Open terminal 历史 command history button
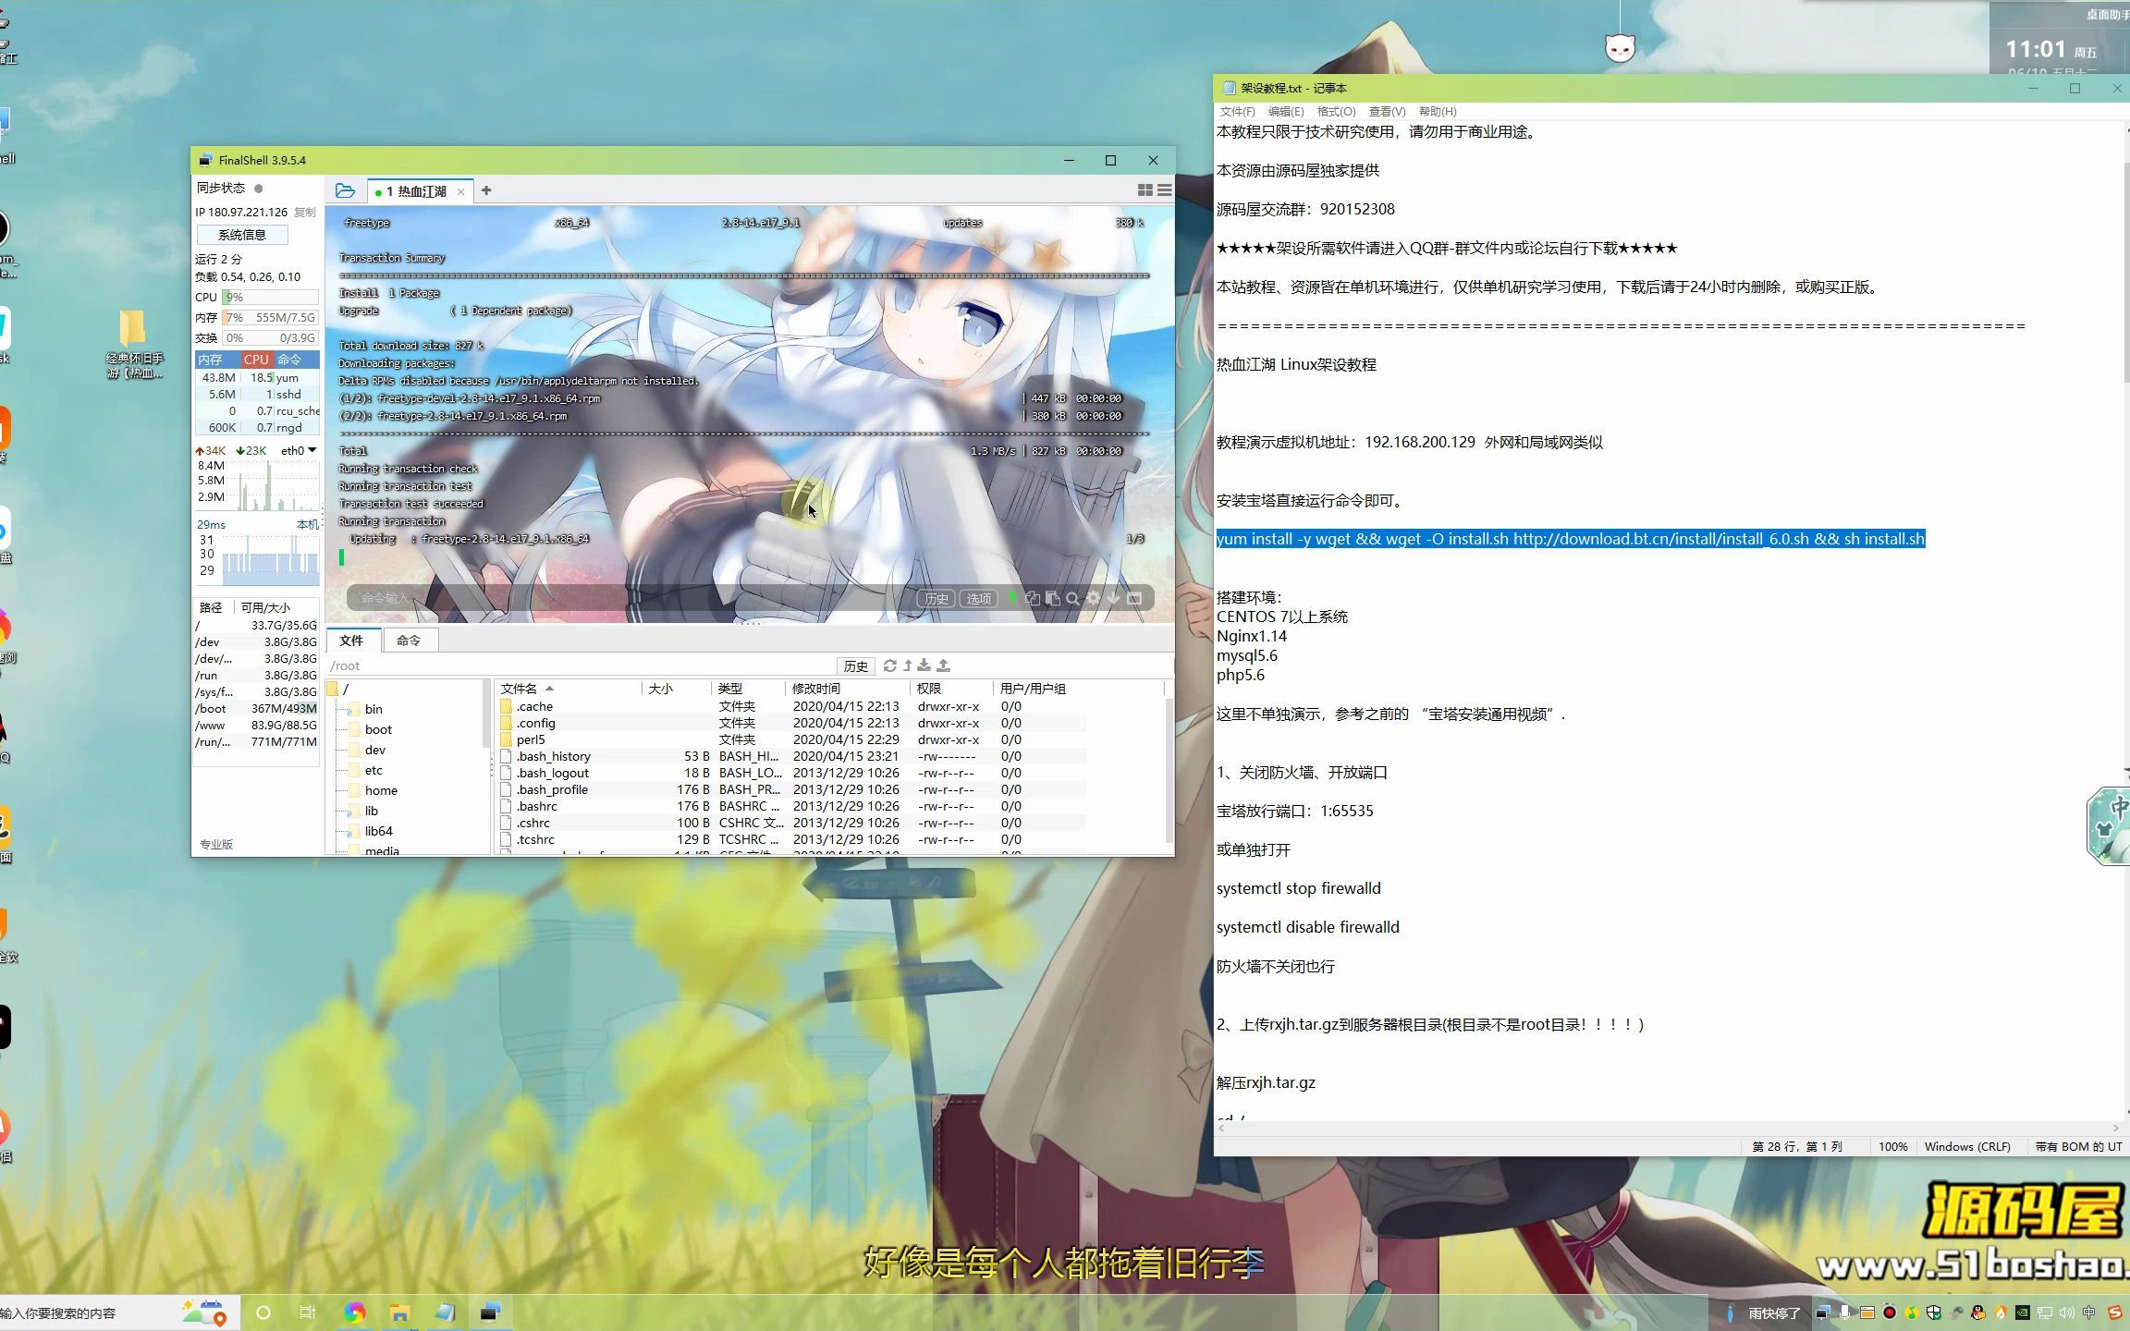2130x1331 pixels. pos(936,598)
